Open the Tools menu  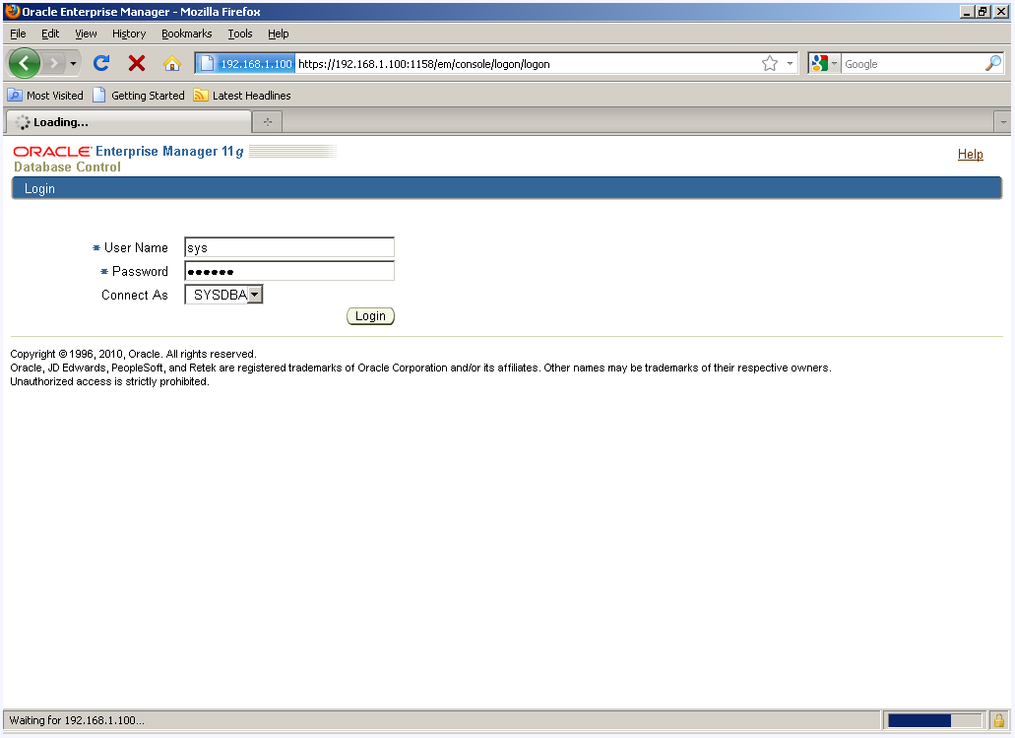[239, 34]
